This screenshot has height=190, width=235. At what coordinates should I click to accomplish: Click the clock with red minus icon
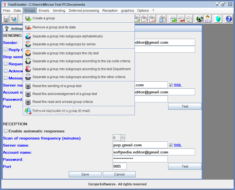click(x=181, y=19)
